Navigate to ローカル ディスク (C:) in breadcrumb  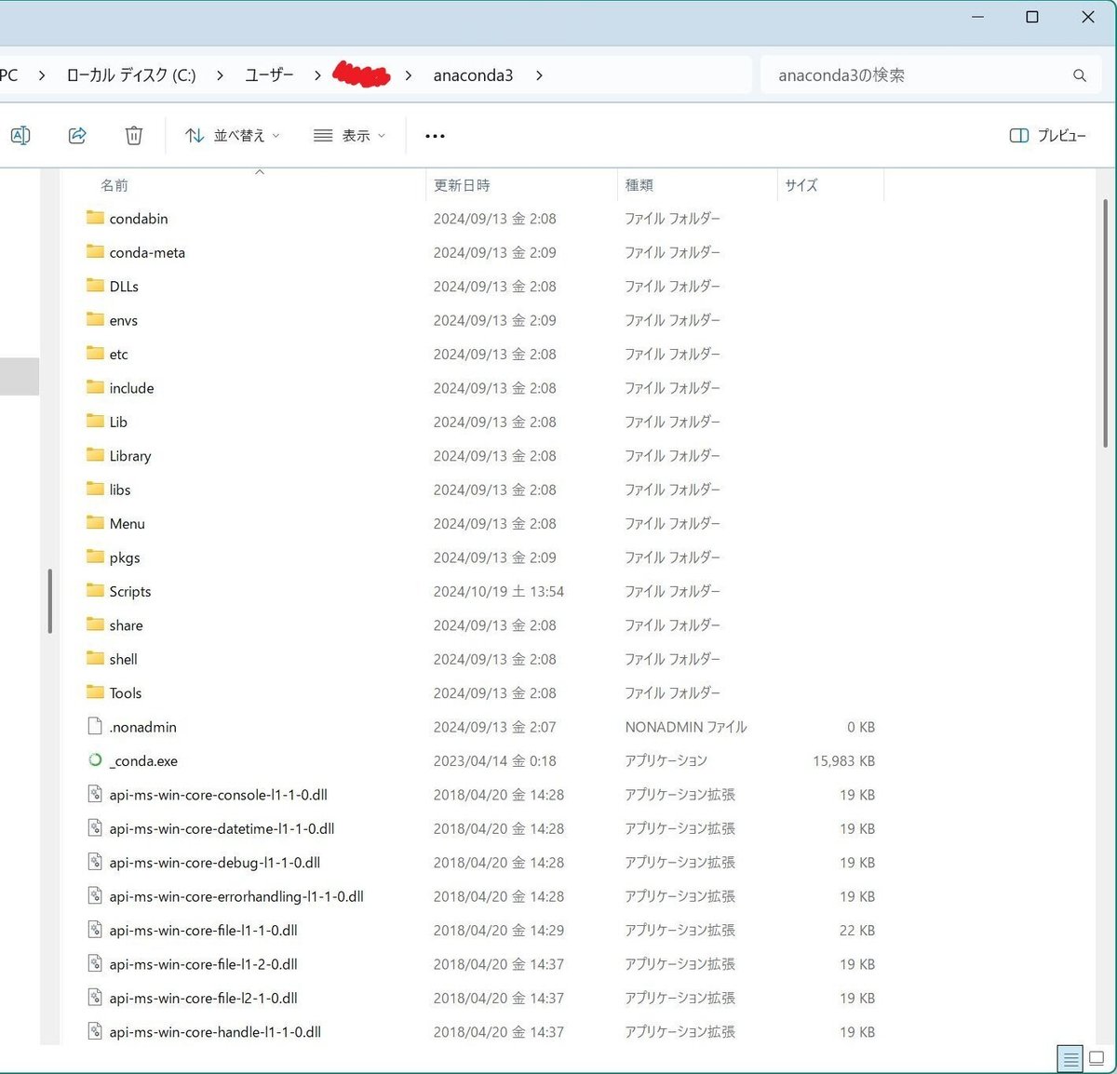pos(130,74)
